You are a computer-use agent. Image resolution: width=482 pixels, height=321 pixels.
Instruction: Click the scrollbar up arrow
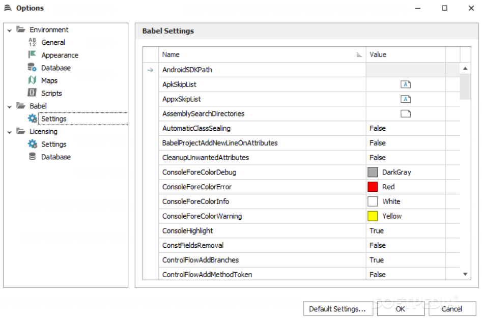[x=465, y=69]
